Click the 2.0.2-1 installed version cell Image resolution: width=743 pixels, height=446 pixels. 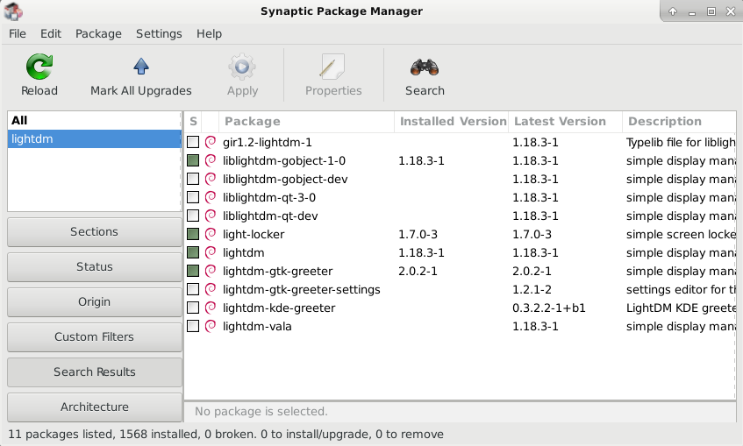coord(418,272)
